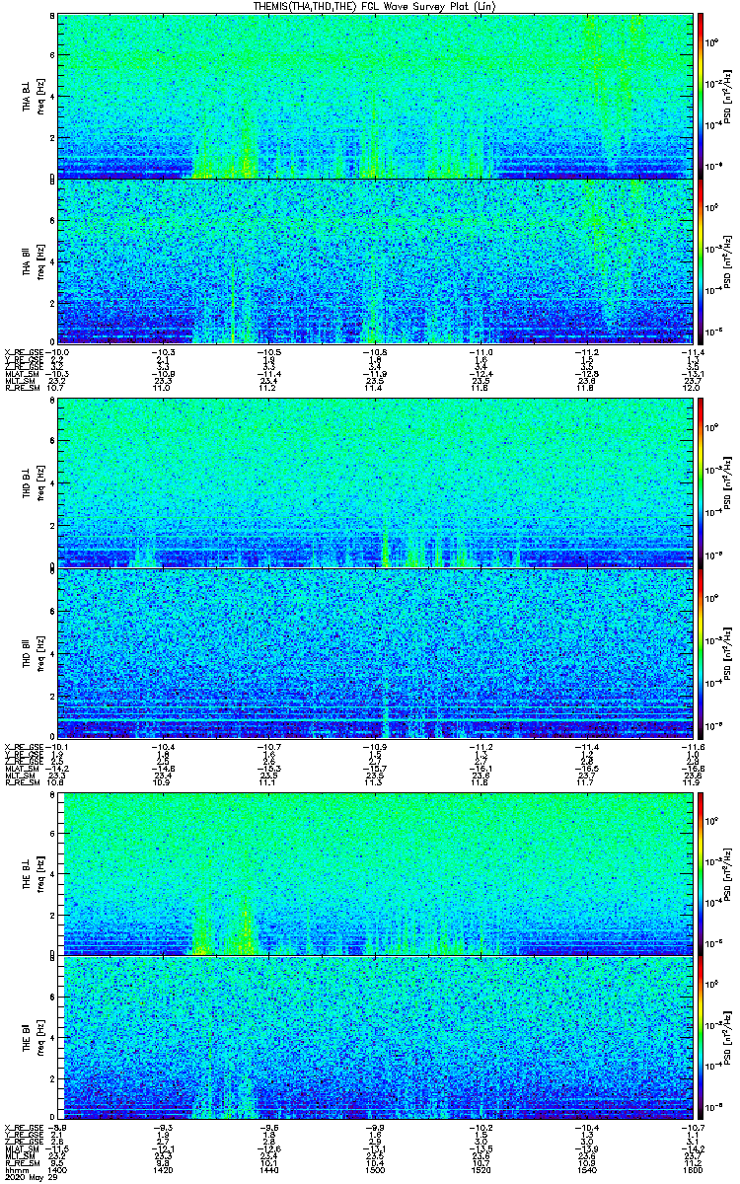
Task: Click the 1500 time tick label
Action: (375, 1170)
